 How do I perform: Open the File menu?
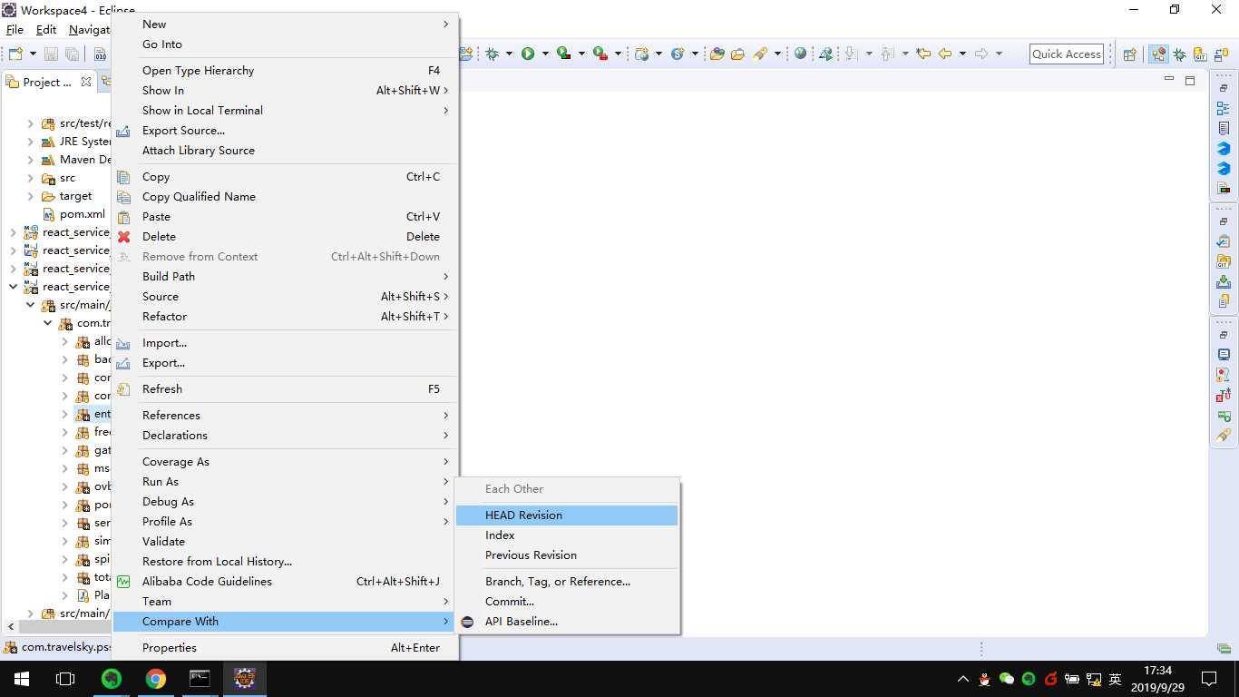[x=15, y=30]
